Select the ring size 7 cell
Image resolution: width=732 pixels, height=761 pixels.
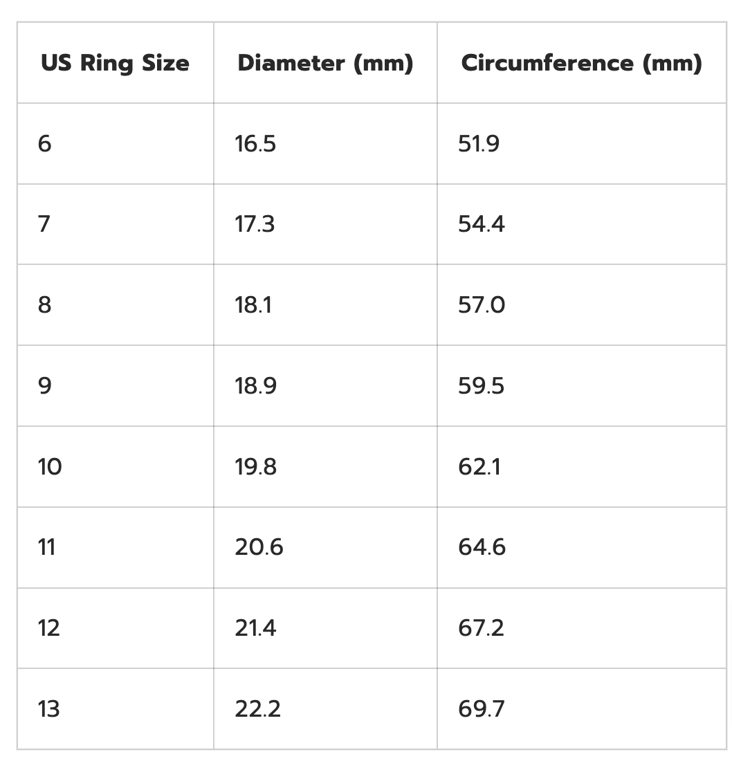(x=45, y=224)
